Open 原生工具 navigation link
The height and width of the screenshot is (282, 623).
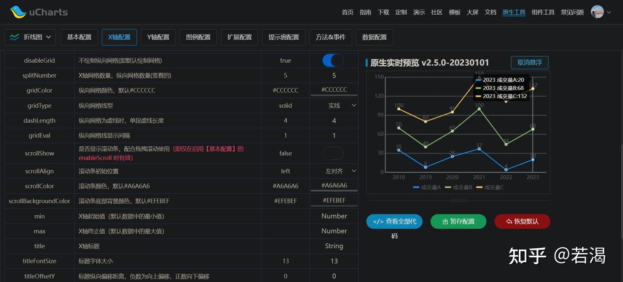click(x=514, y=12)
